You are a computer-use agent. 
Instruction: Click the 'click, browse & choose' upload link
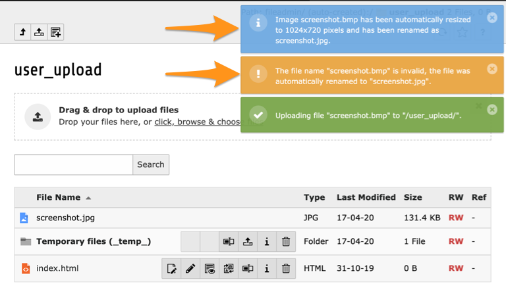click(x=198, y=122)
